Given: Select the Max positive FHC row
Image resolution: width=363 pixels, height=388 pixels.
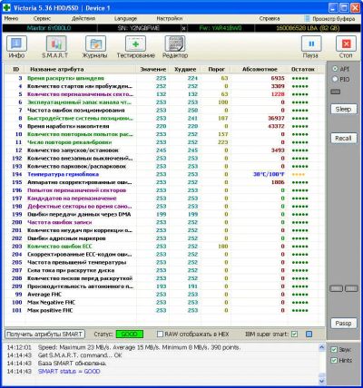Looking at the screenshot, I should [x=164, y=310].
